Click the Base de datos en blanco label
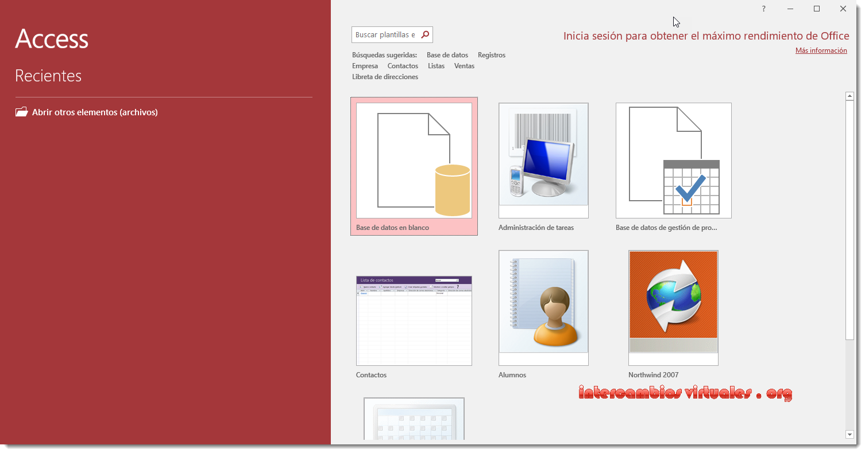Viewport: 865px width, 453px height. [x=392, y=228]
